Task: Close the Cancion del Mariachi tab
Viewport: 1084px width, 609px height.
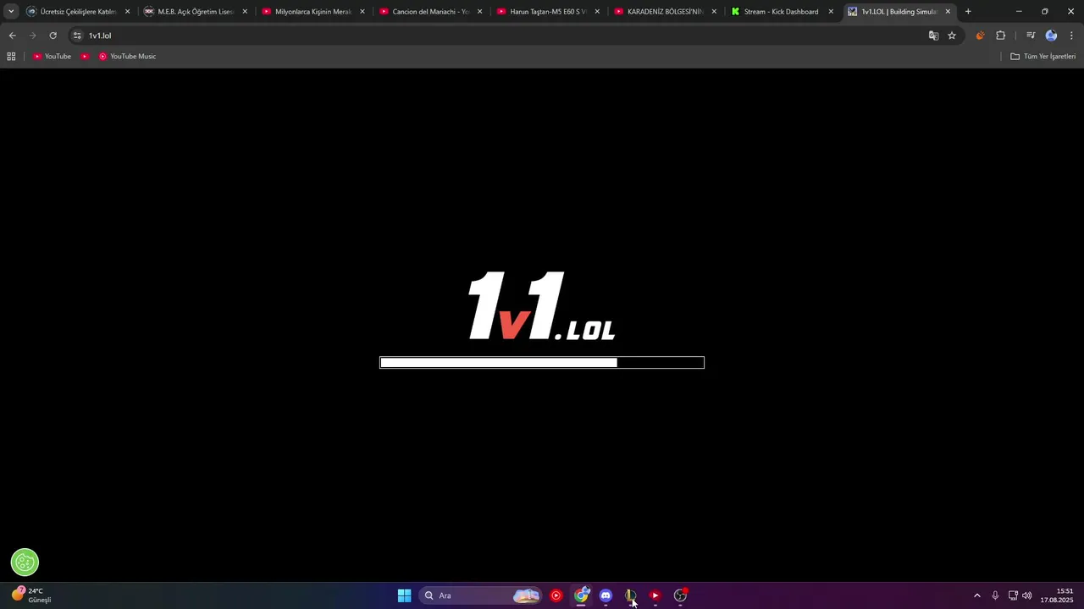Action: point(479,12)
